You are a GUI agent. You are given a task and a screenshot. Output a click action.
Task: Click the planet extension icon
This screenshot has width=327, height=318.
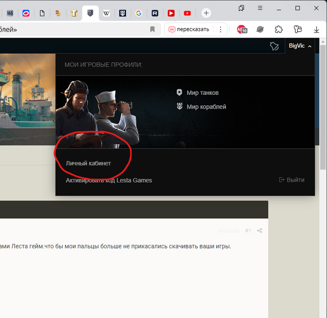click(260, 29)
